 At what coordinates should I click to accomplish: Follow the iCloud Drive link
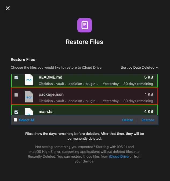pos(119,157)
